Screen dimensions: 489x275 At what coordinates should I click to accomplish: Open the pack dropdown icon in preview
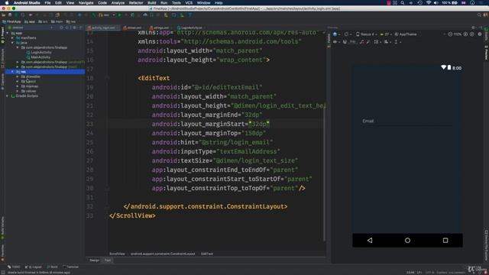[x=377, y=42]
